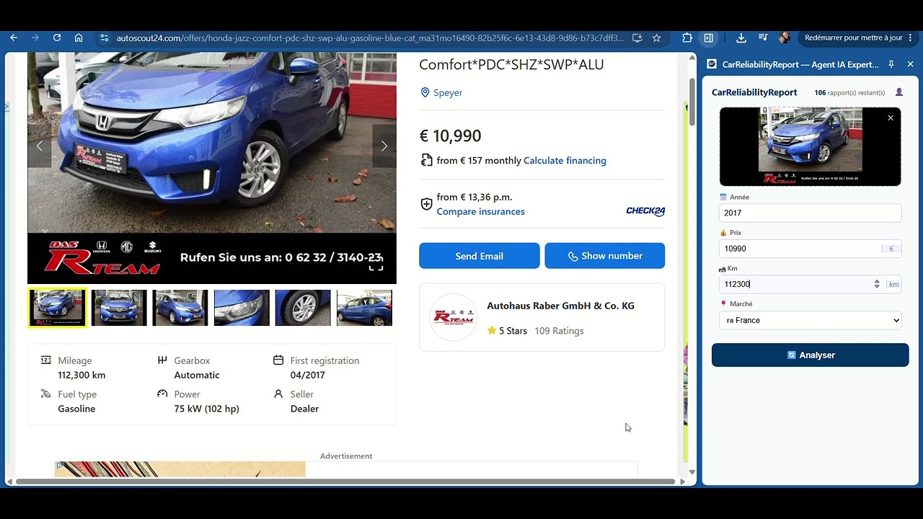Open the CHECK24 logo
The height and width of the screenshot is (519, 923).
[645, 211]
